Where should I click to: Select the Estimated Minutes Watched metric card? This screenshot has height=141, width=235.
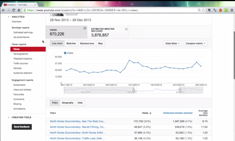tap(108, 32)
